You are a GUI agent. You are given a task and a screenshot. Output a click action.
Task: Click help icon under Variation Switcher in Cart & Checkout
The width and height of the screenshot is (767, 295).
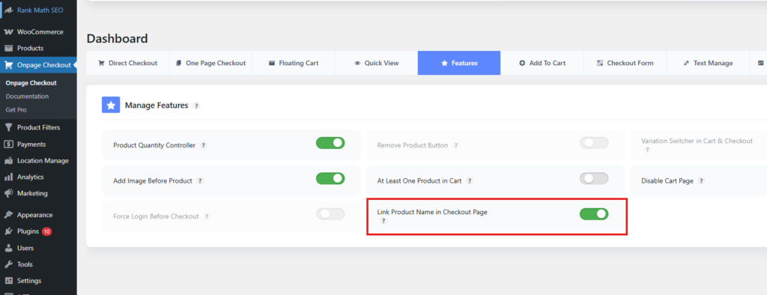coord(647,150)
